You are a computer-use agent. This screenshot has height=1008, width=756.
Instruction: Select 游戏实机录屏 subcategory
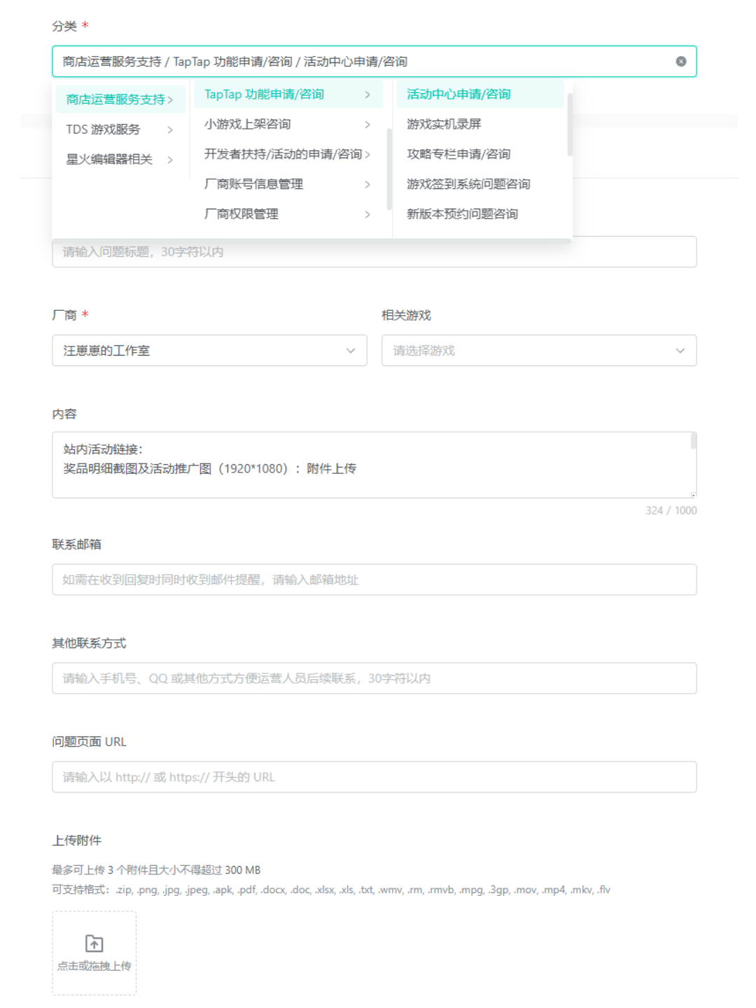coord(444,124)
